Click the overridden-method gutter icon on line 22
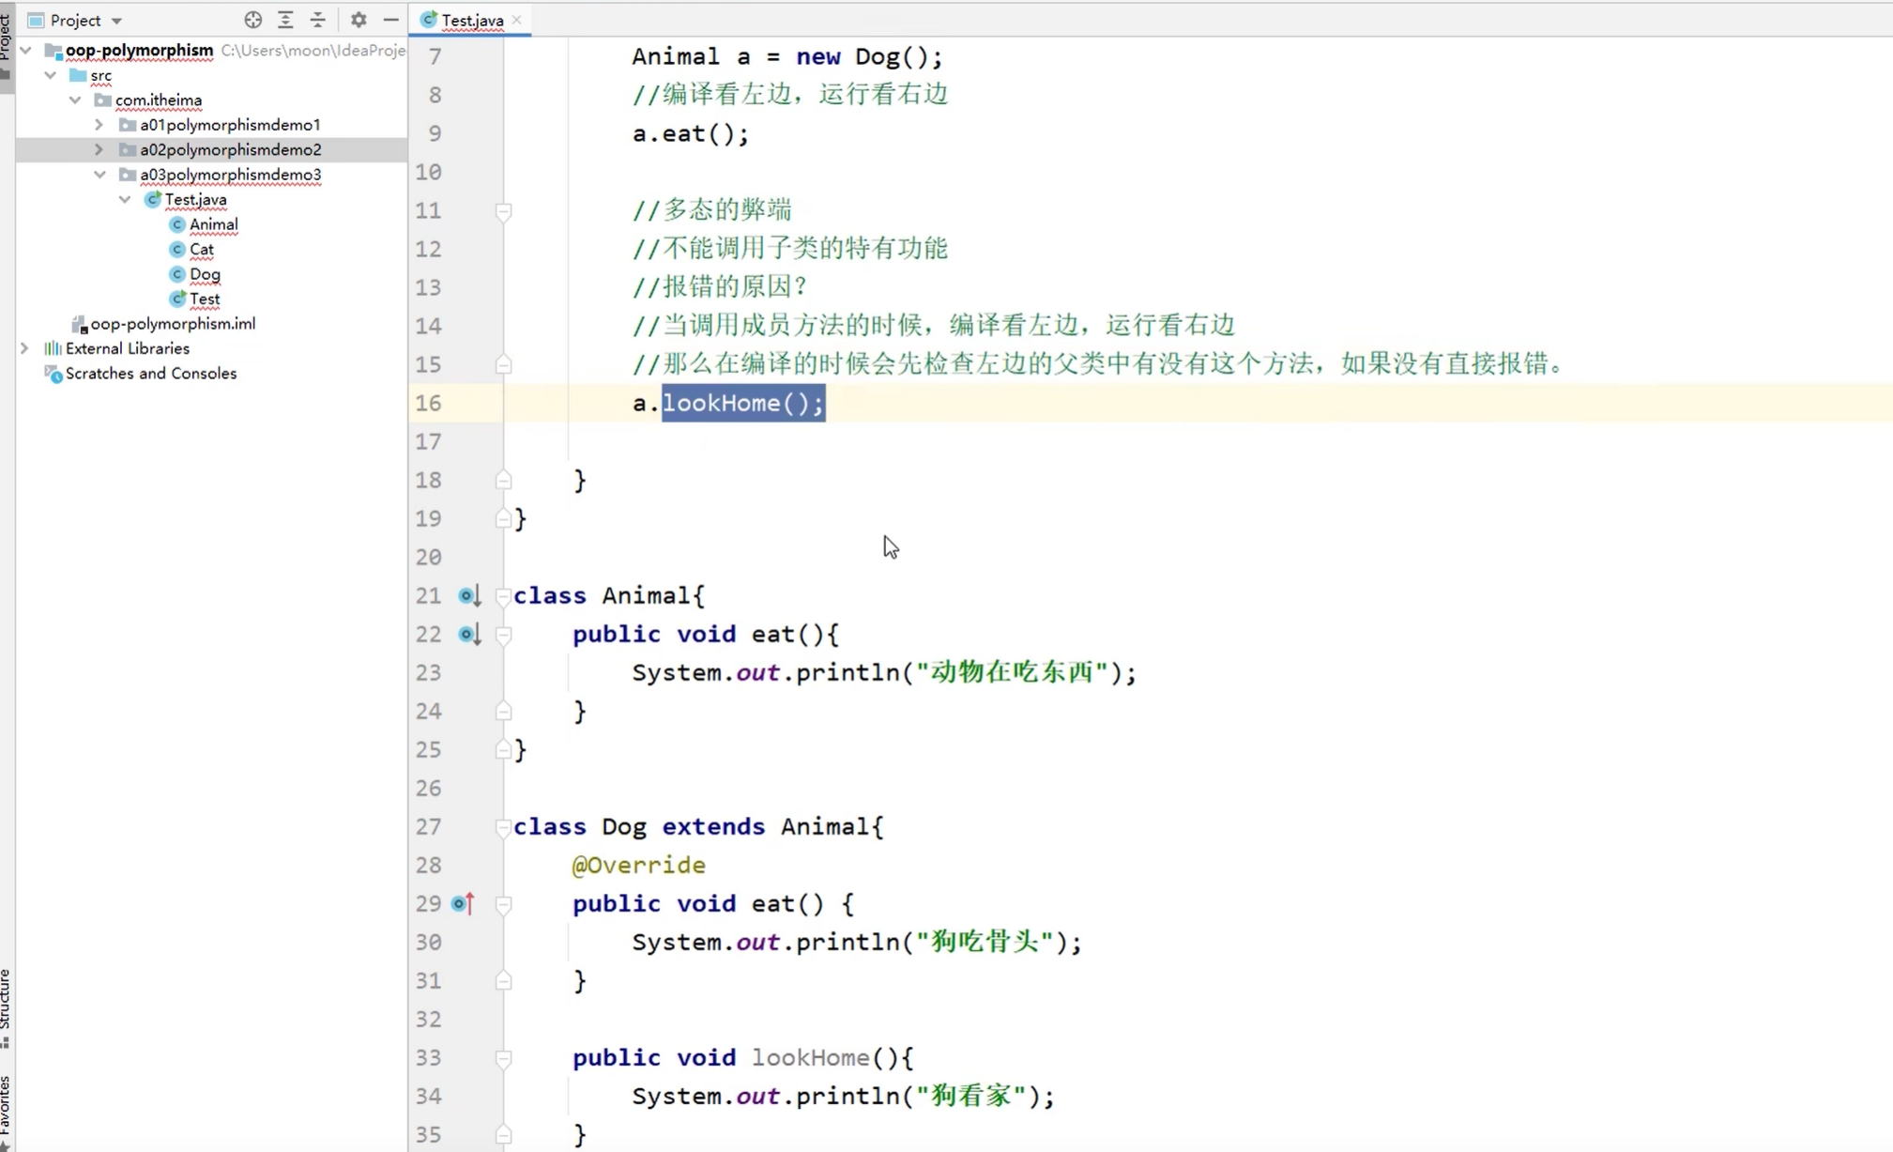The height and width of the screenshot is (1152, 1893). click(x=468, y=635)
